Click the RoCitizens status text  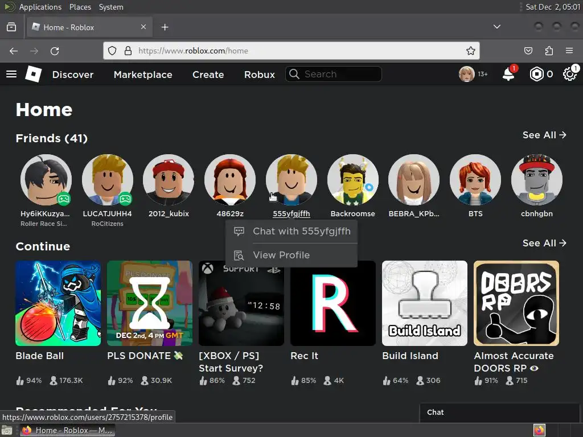click(108, 224)
